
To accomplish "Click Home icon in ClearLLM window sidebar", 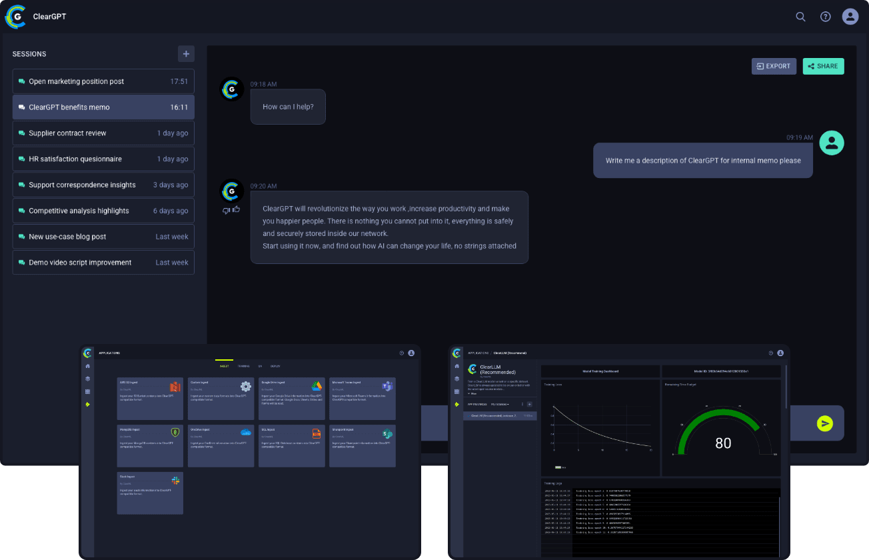I will [x=456, y=366].
